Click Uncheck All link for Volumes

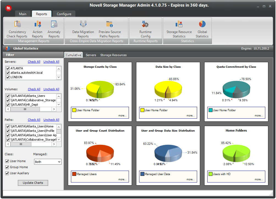[51, 89]
